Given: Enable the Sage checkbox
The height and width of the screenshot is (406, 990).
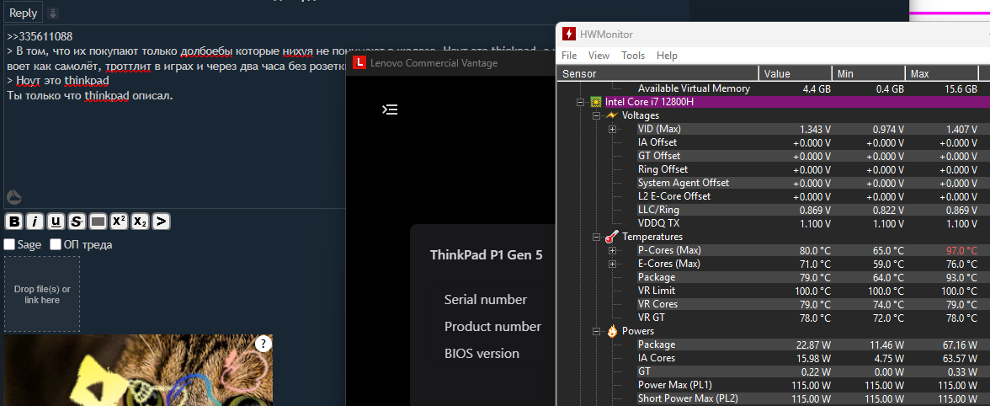Looking at the screenshot, I should pyautogui.click(x=9, y=244).
